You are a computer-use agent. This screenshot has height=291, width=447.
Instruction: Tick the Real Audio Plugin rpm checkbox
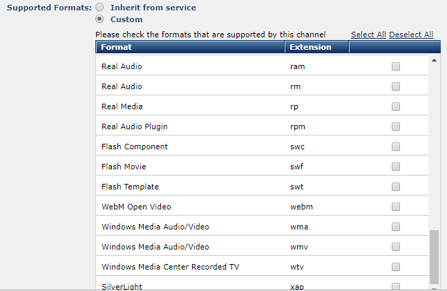[396, 127]
